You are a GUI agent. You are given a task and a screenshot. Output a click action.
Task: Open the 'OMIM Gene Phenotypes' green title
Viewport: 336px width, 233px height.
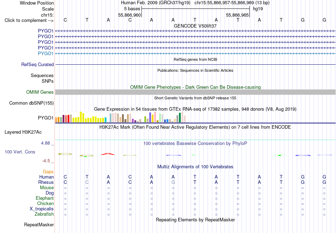point(195,87)
